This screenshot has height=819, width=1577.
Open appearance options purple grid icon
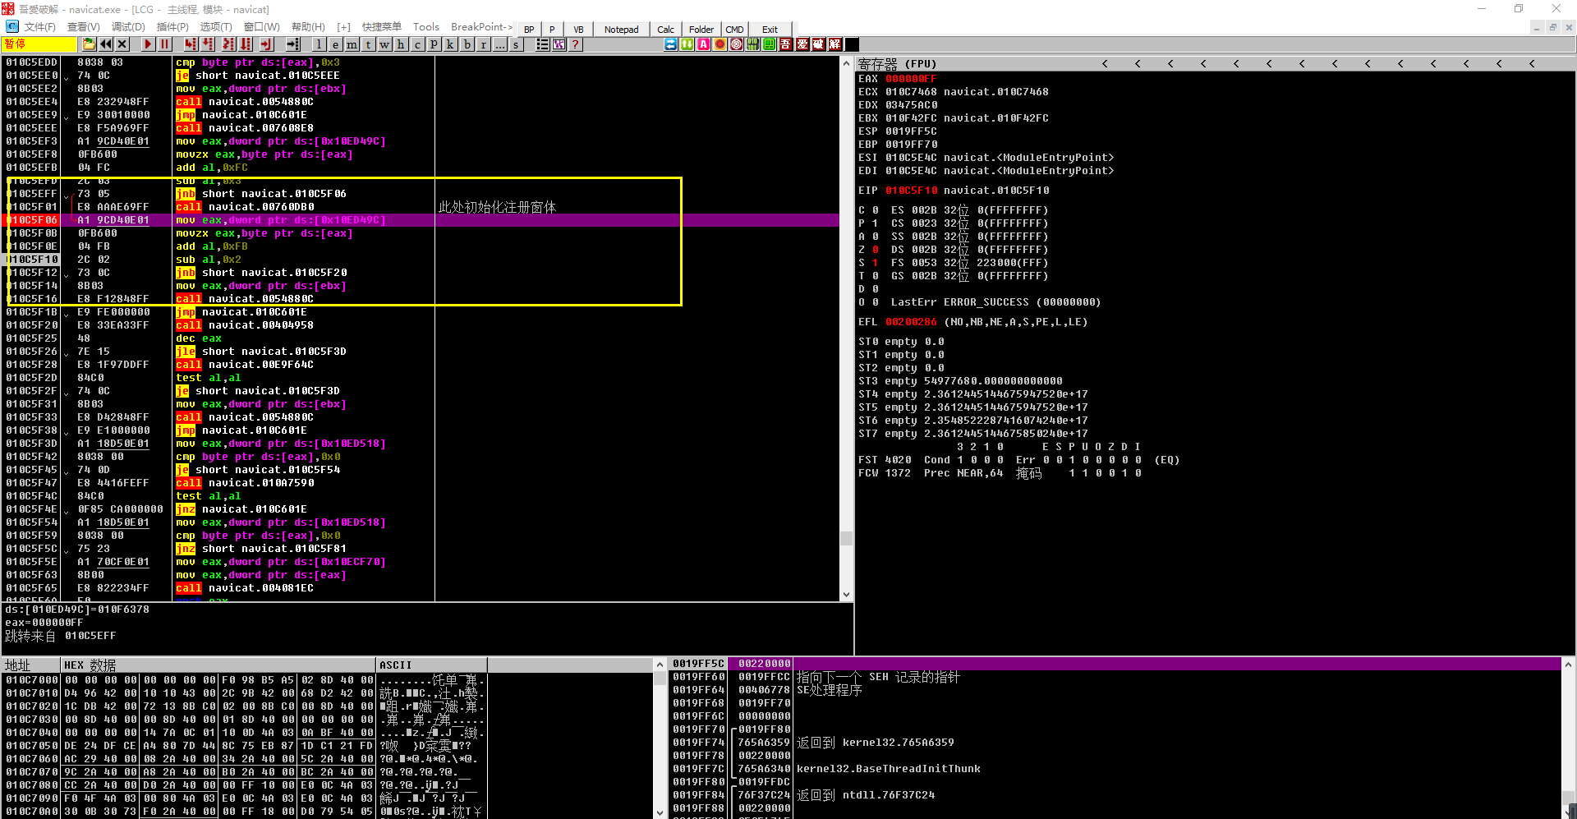click(x=559, y=44)
